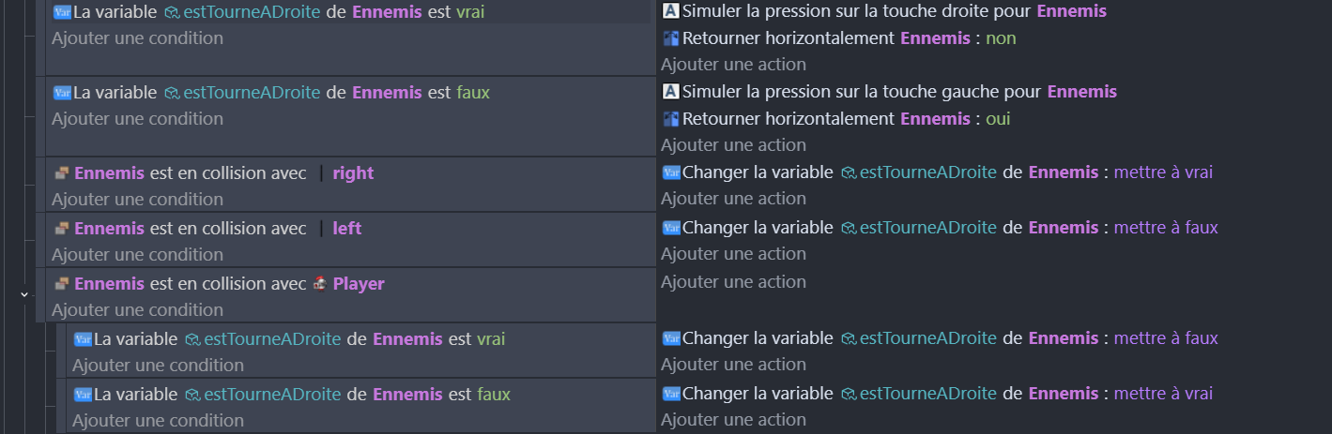Screen dimensions: 1332x434
Task: Collapse the Player collision event with the chevron
Action: [x=23, y=294]
